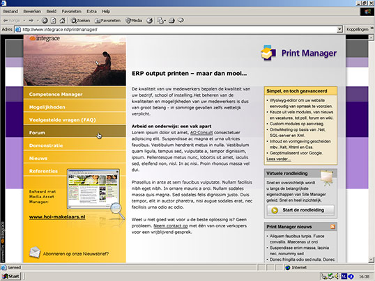Viewport: 375px width, 281px height.
Task: Follow the Neem contact op link
Action: coord(171,225)
